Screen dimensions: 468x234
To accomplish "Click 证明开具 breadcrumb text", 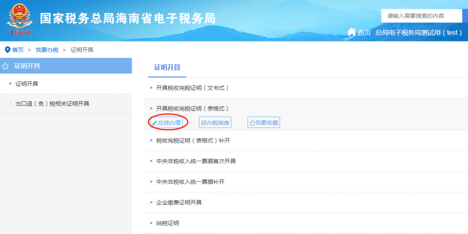I will point(82,50).
